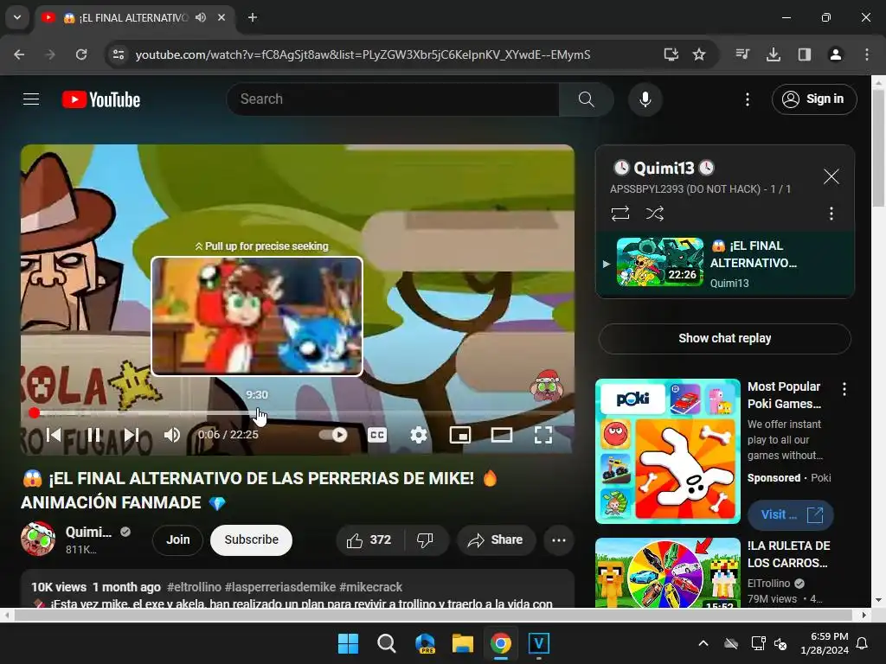The width and height of the screenshot is (886, 664).
Task: Pause the playing video
Action: 93,435
